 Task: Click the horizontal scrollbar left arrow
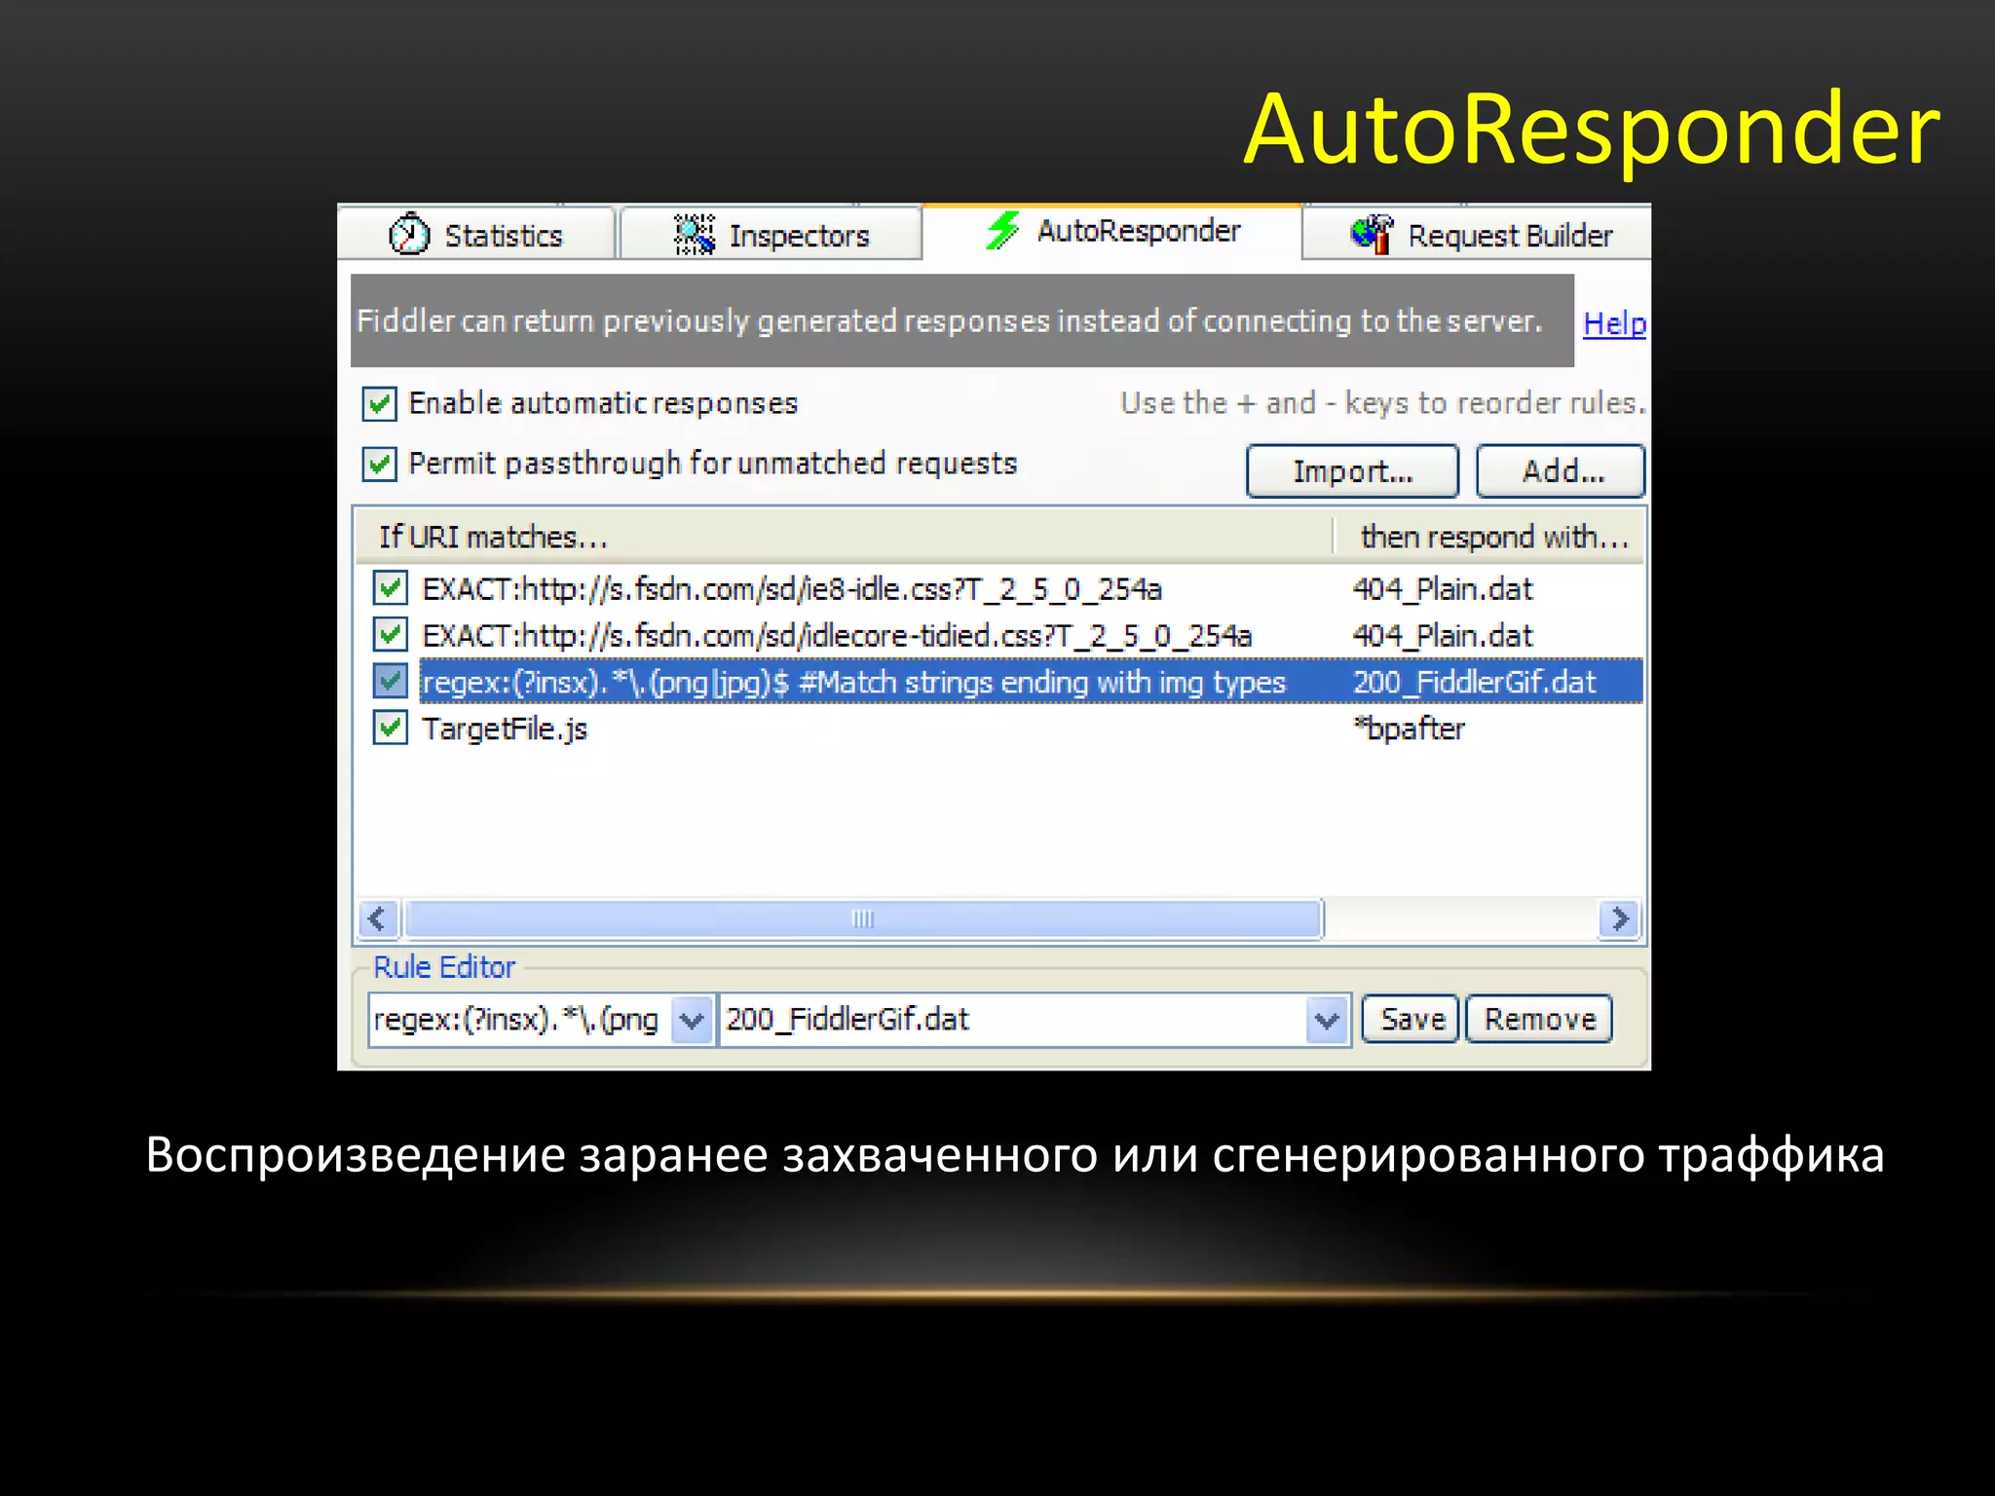tap(378, 918)
